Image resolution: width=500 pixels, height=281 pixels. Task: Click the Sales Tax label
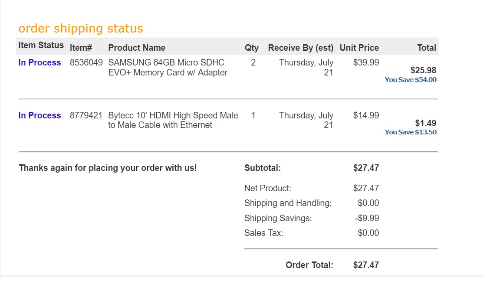[263, 233]
